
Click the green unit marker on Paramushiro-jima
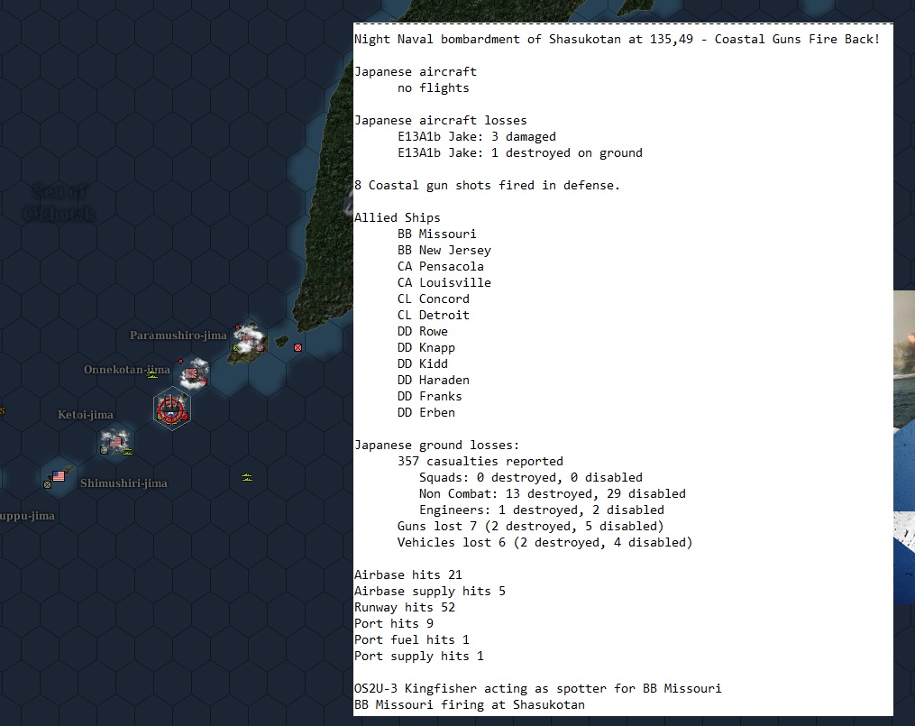pyautogui.click(x=236, y=348)
